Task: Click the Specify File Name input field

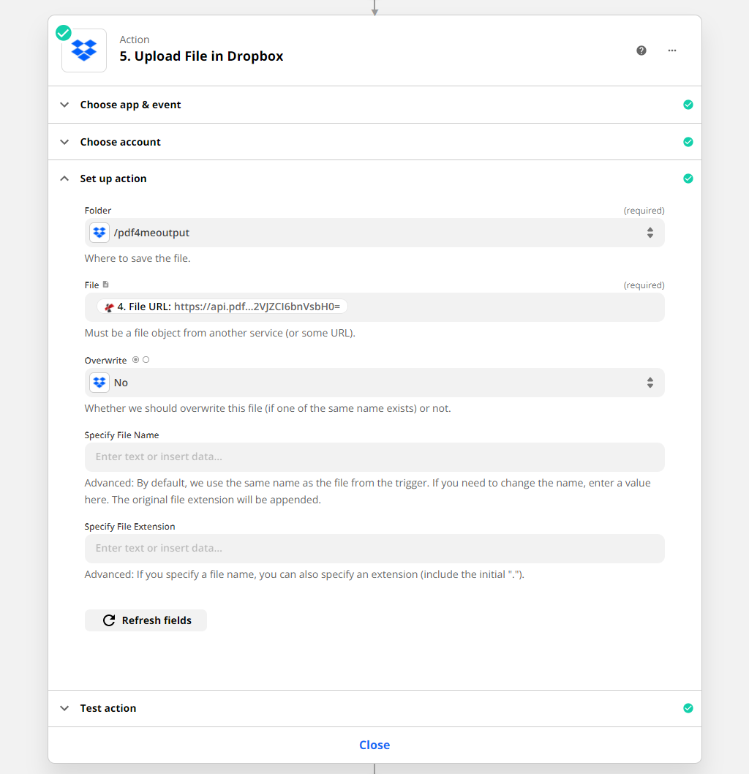Action: click(x=374, y=457)
